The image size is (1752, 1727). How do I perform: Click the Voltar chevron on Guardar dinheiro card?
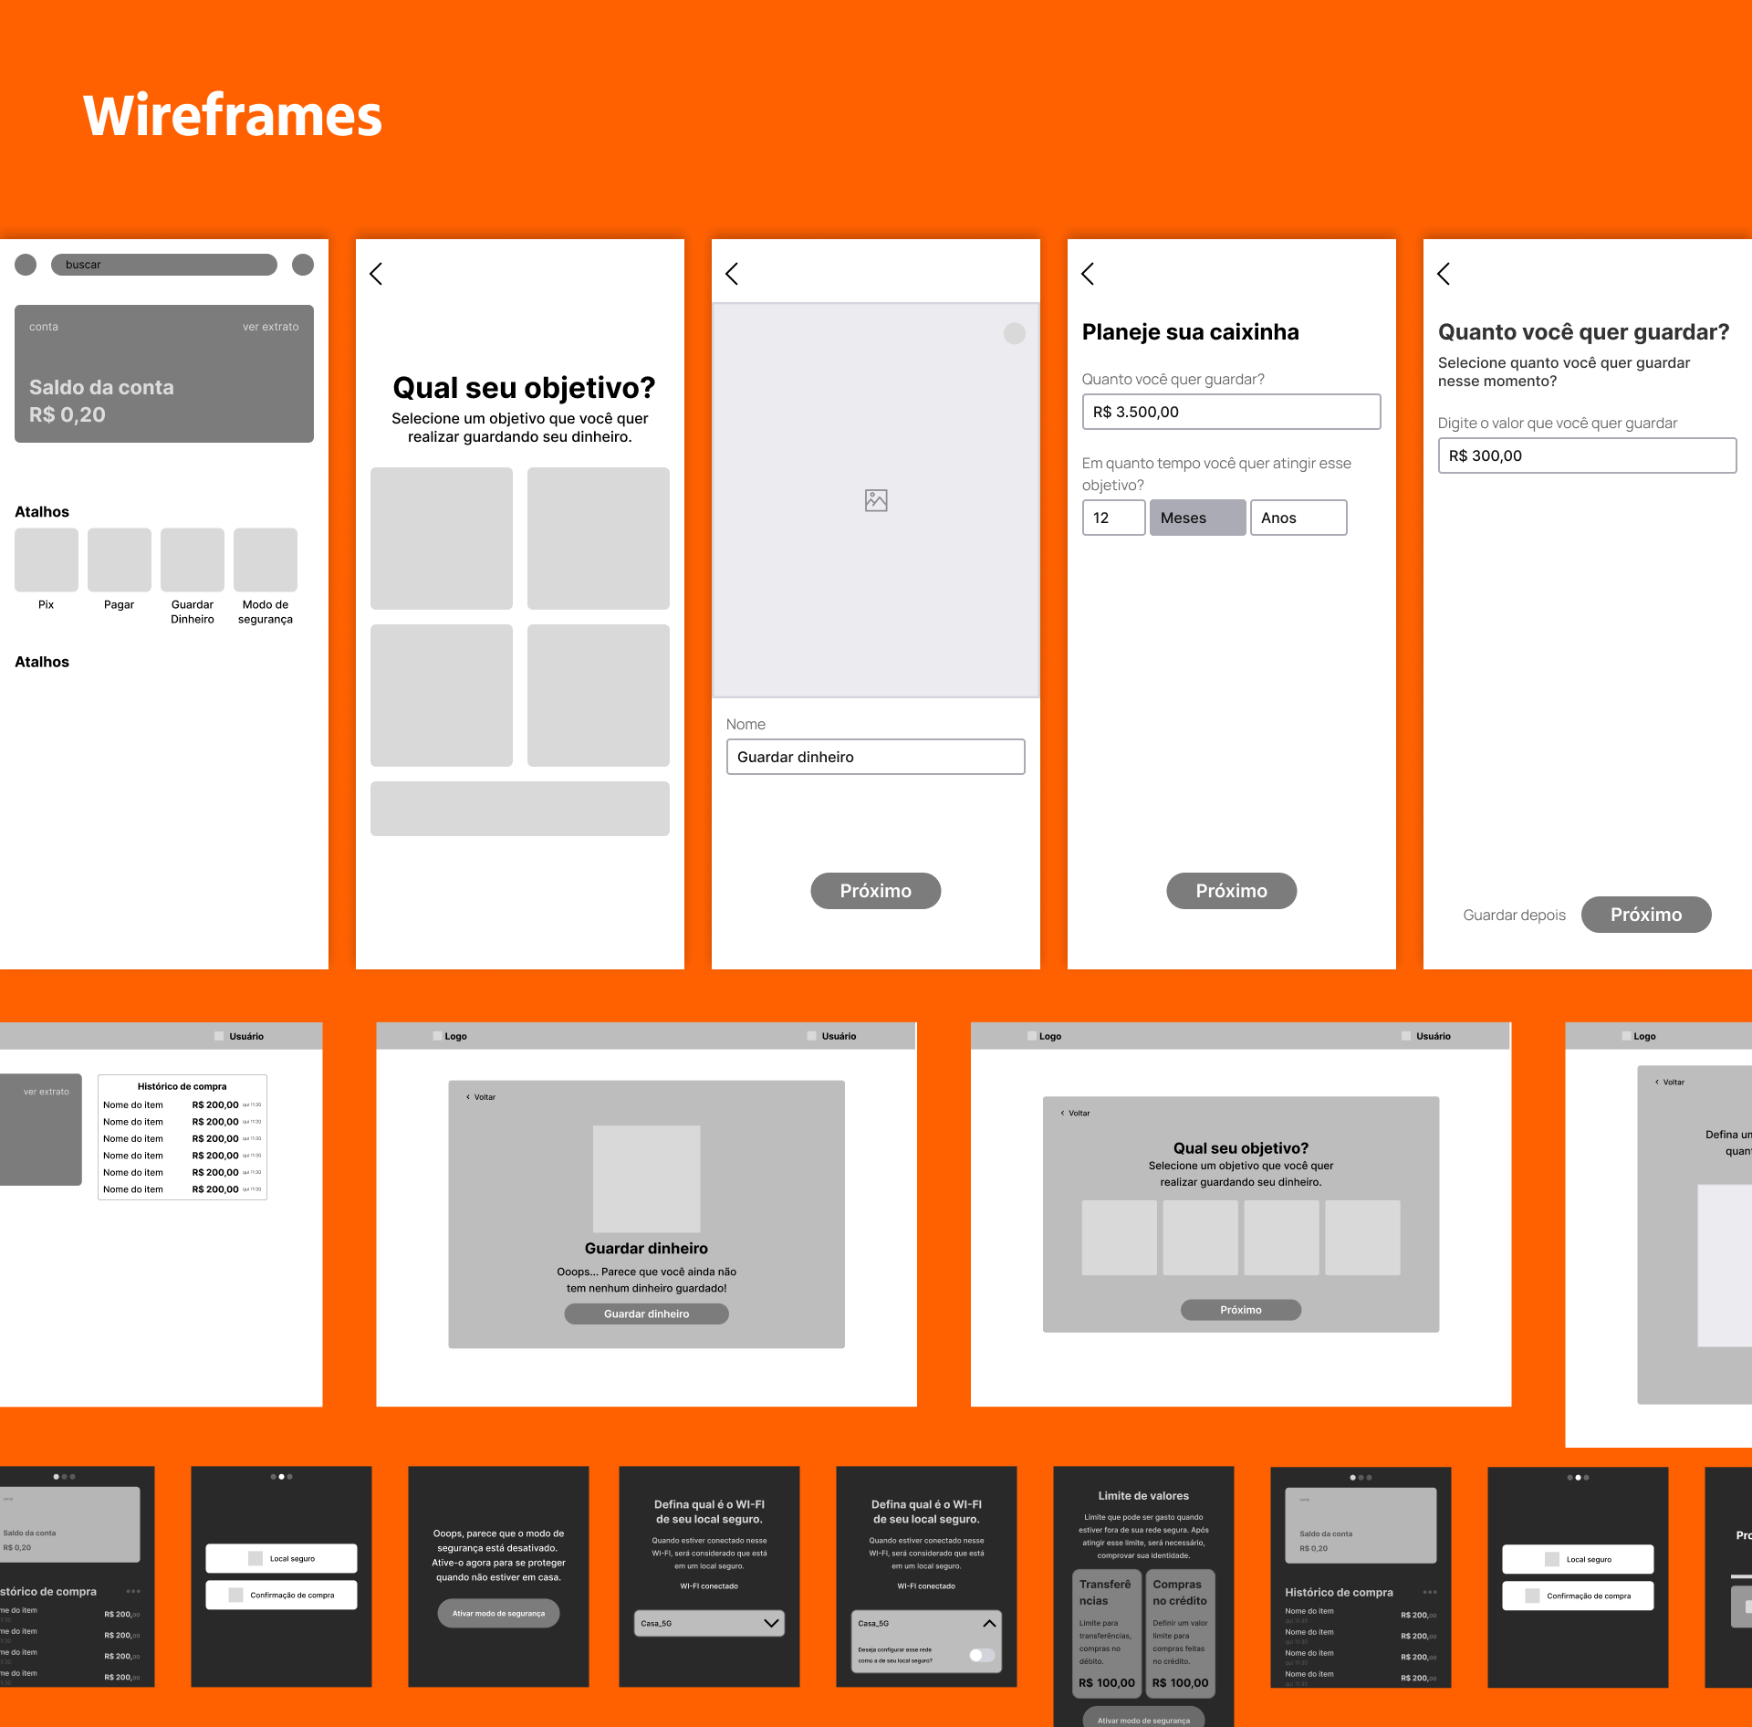(468, 1097)
